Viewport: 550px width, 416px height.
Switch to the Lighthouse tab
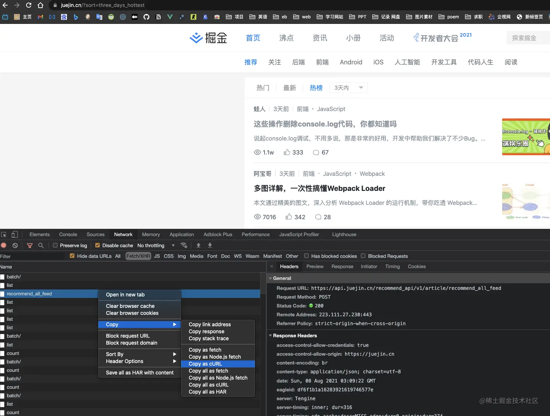(344, 234)
